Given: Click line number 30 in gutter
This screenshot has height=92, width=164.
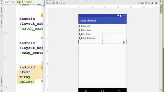Looking at the screenshot, I should pos(5,57).
